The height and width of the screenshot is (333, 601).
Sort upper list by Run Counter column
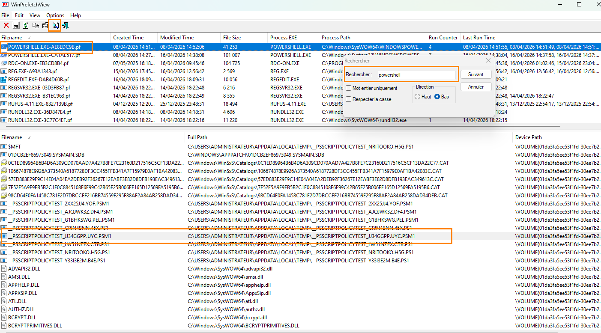click(443, 38)
